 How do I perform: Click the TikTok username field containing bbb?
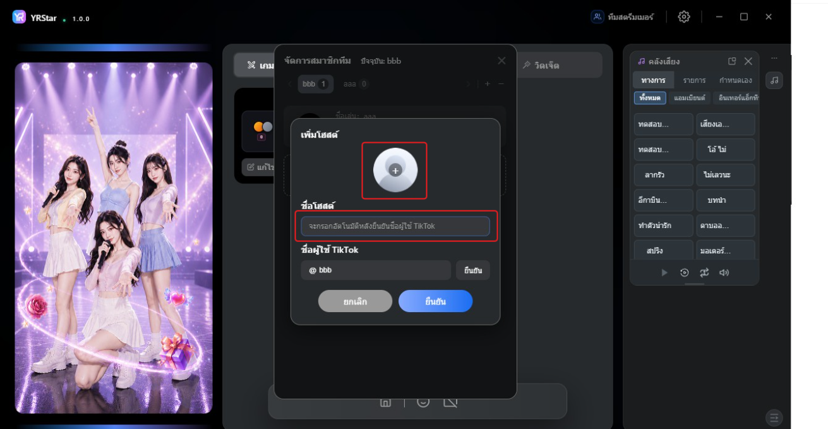(376, 270)
